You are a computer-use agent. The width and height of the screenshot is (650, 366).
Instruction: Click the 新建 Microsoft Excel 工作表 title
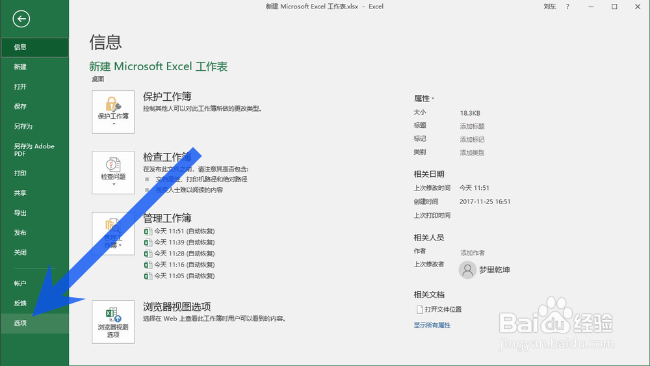click(159, 66)
